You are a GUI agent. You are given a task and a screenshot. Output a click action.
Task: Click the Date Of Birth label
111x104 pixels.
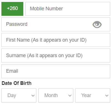(16, 83)
